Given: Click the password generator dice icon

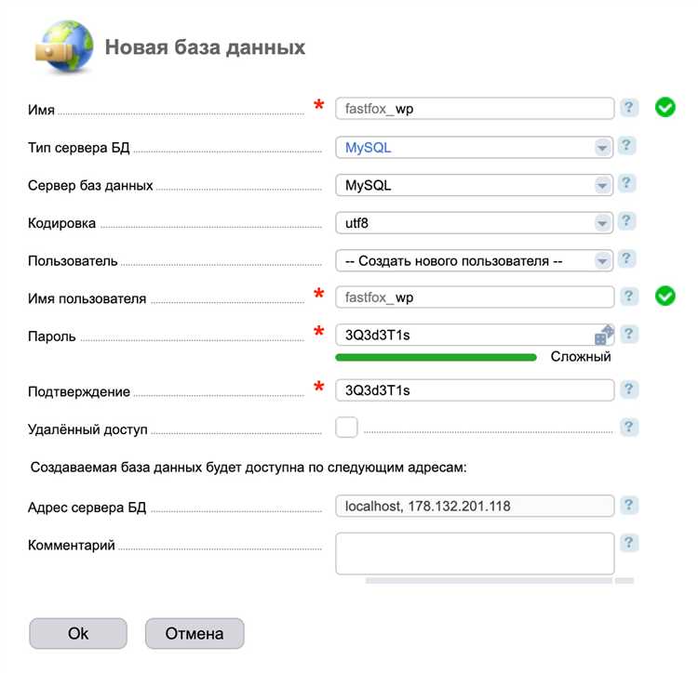Looking at the screenshot, I should point(603,335).
